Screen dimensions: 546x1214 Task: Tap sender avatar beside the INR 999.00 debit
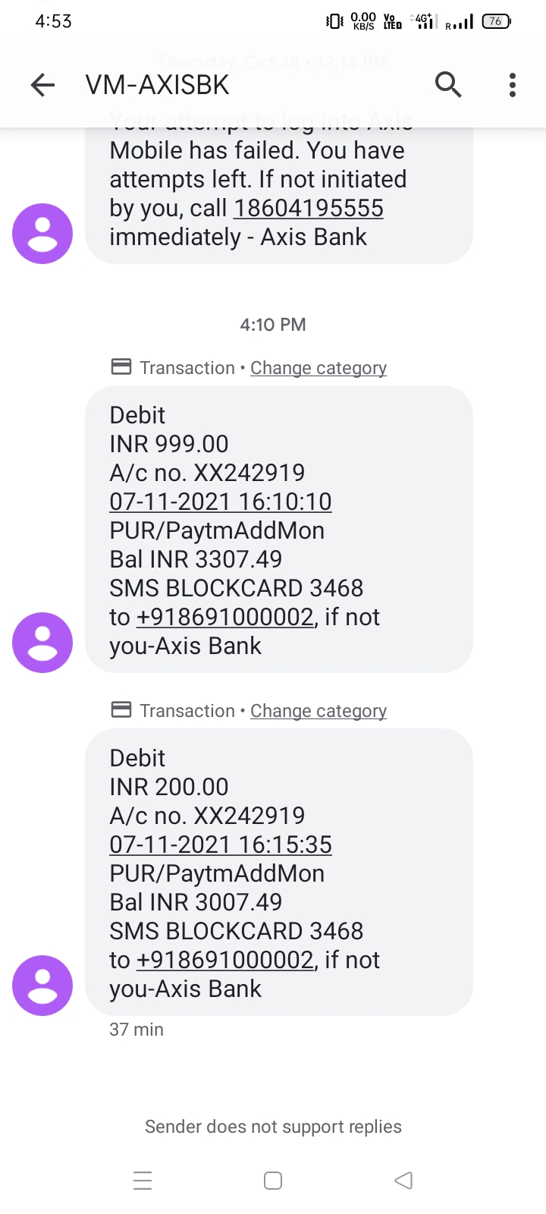click(42, 643)
